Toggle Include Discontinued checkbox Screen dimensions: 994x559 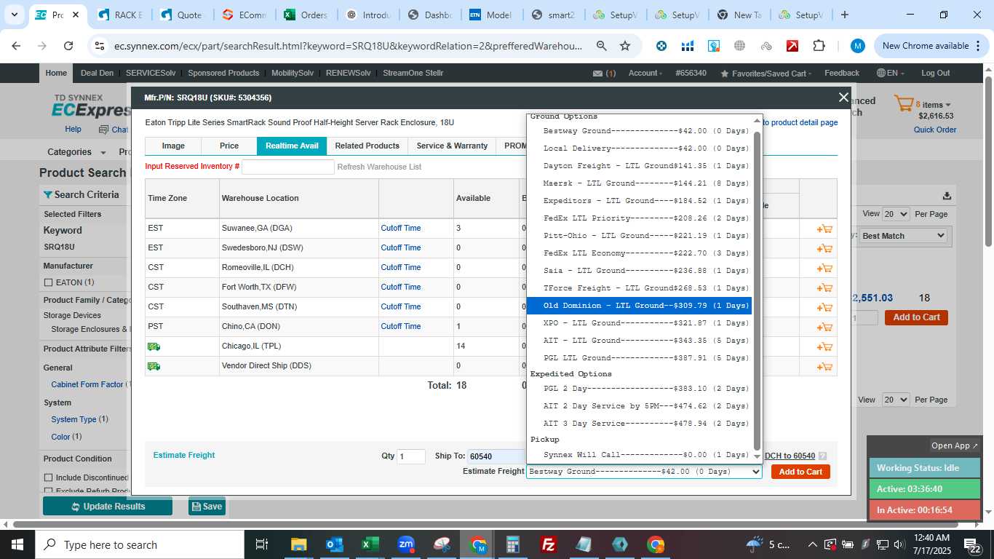point(49,477)
